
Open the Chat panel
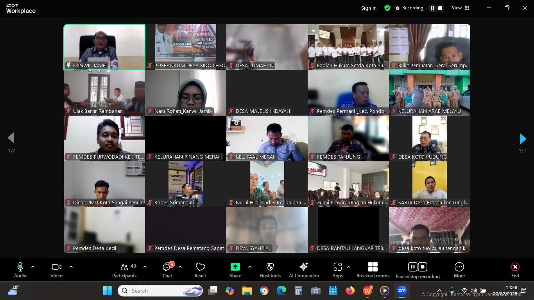167,270
